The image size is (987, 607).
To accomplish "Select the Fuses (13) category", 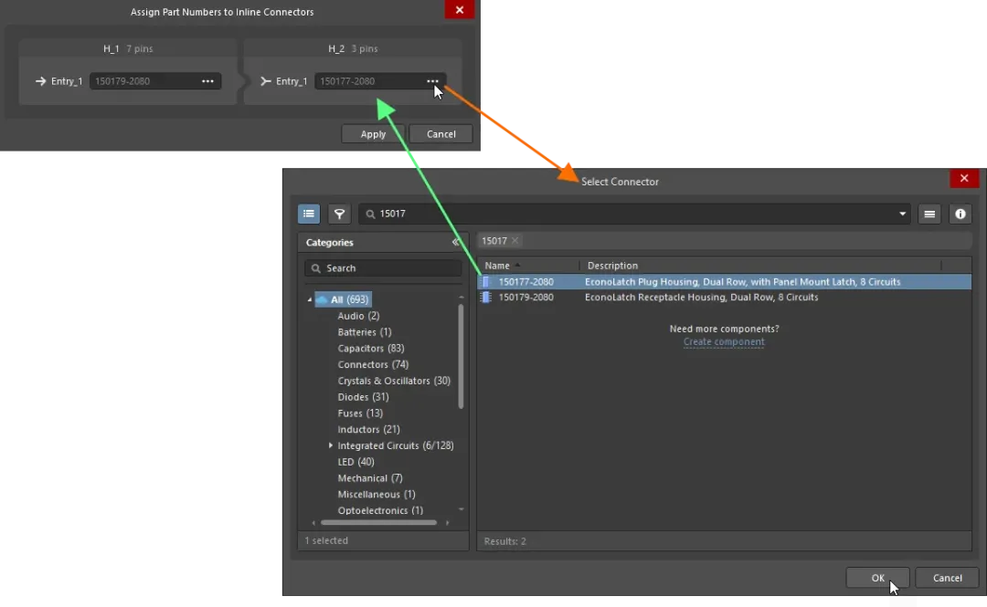I will pos(360,413).
